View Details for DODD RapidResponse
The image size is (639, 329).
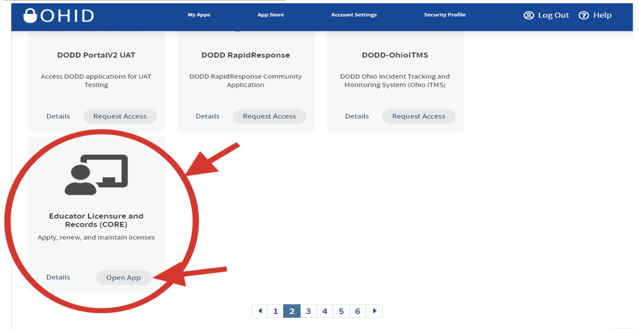[208, 116]
